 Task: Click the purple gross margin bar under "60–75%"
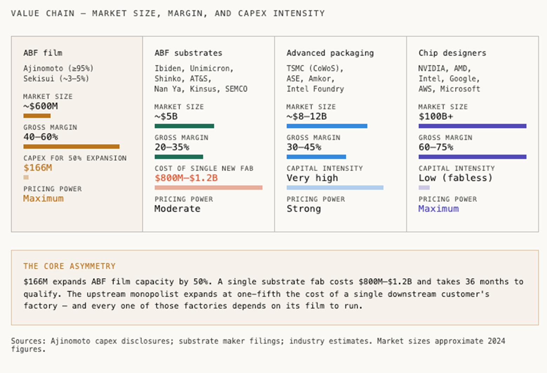[x=472, y=157]
